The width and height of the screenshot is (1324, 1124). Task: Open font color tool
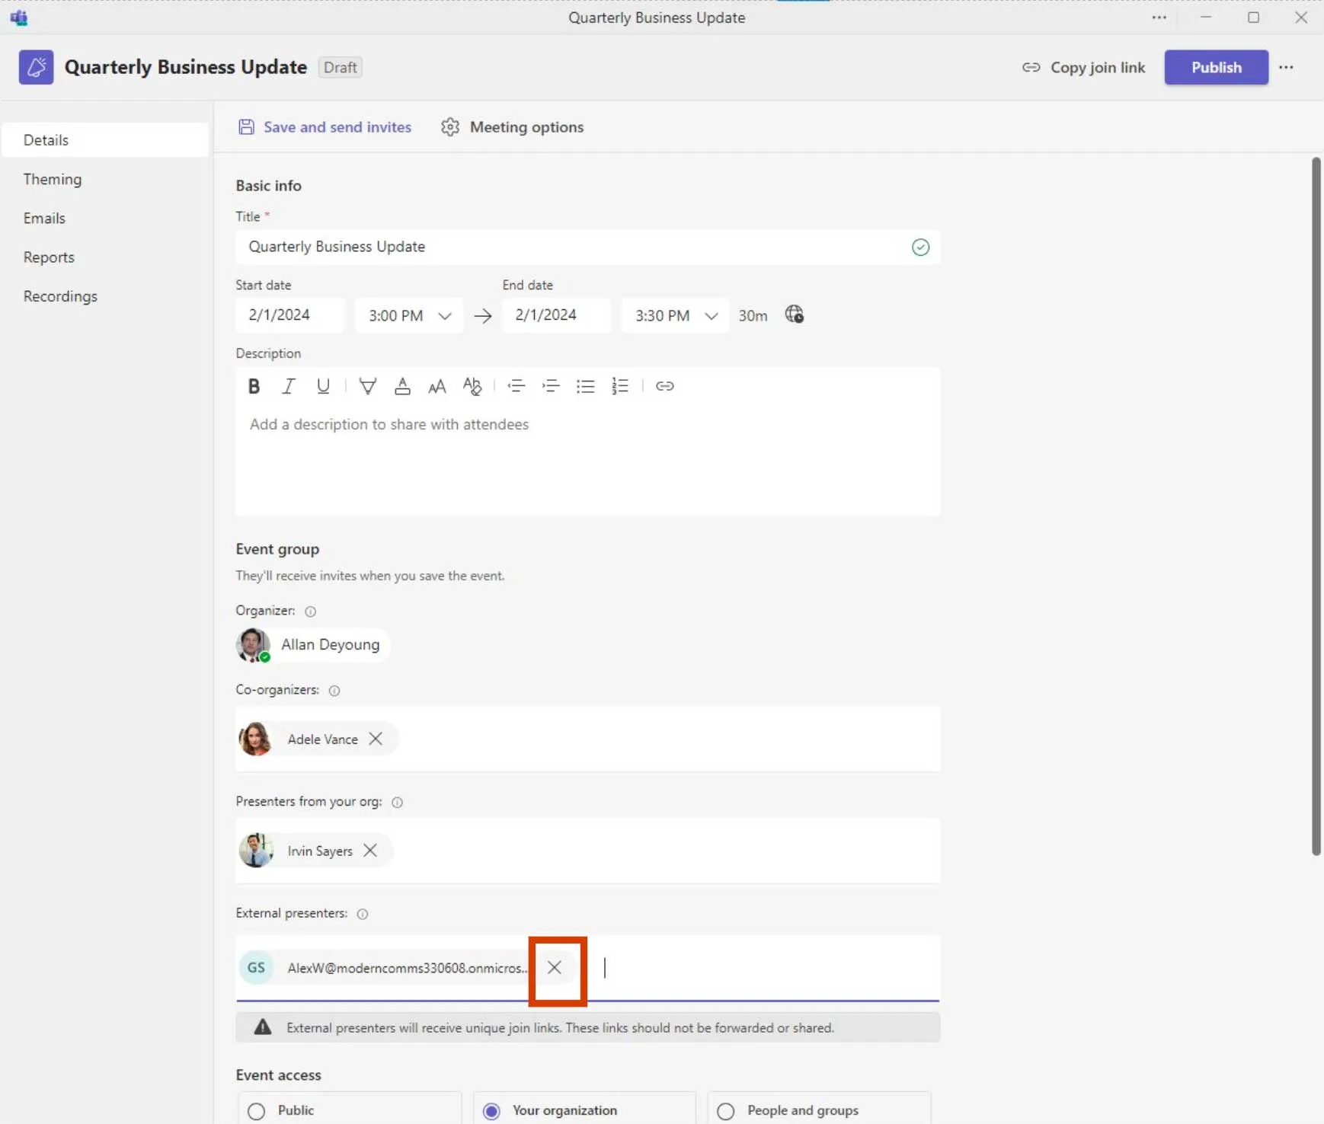click(x=402, y=386)
